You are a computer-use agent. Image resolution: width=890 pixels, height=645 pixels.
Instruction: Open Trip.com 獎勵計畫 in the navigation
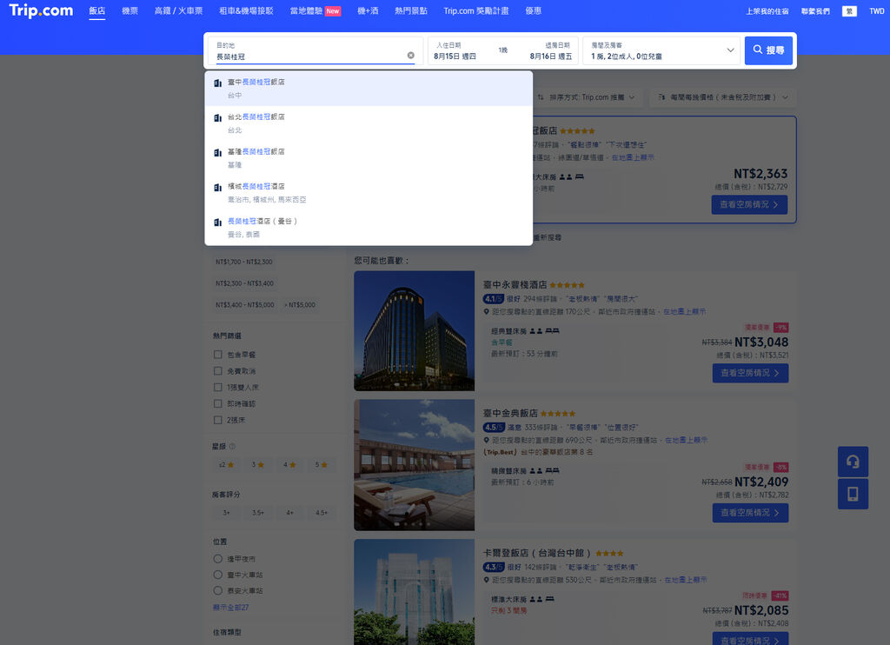[476, 10]
